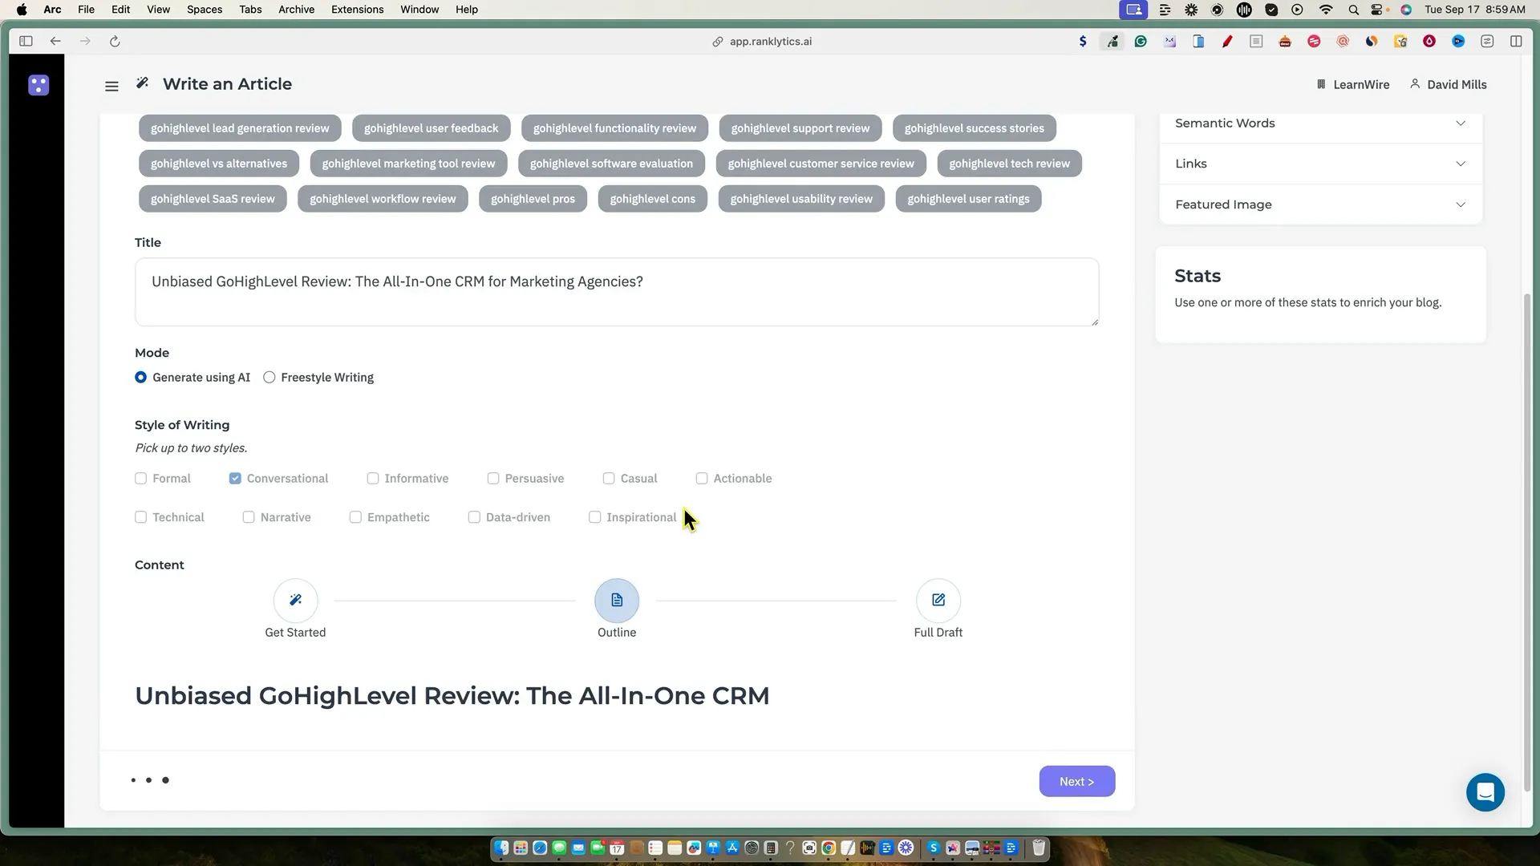1540x866 pixels.
Task: Click into the Title text field
Action: (616, 292)
